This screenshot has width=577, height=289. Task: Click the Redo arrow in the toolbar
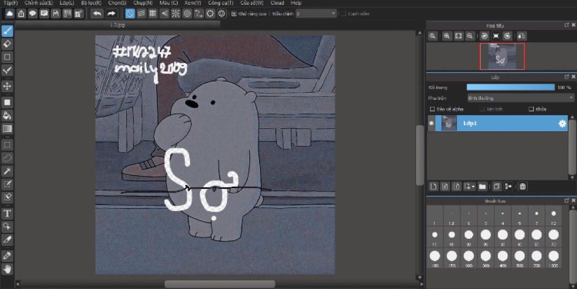111,13
